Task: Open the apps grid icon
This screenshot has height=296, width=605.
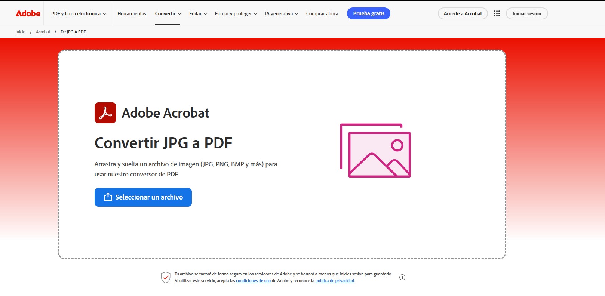Action: (497, 13)
